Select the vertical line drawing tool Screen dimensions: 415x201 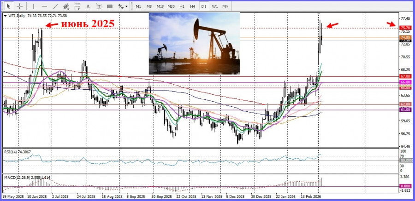(33, 6)
